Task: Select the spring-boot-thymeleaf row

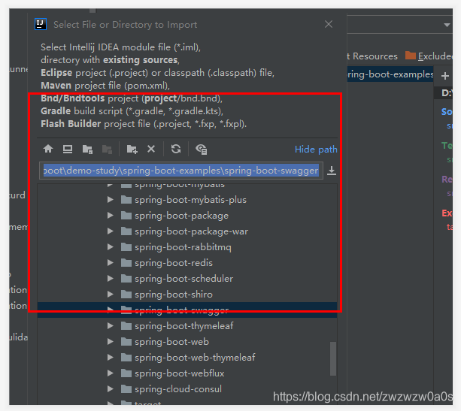Action: click(187, 326)
